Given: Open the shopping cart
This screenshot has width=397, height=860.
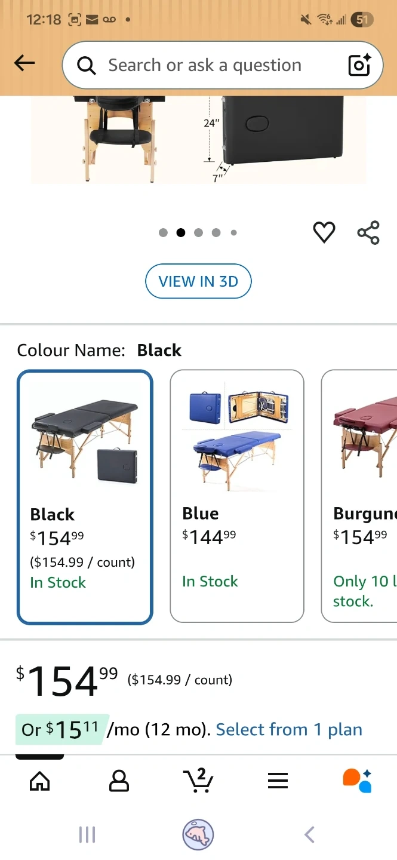Looking at the screenshot, I should [x=198, y=781].
